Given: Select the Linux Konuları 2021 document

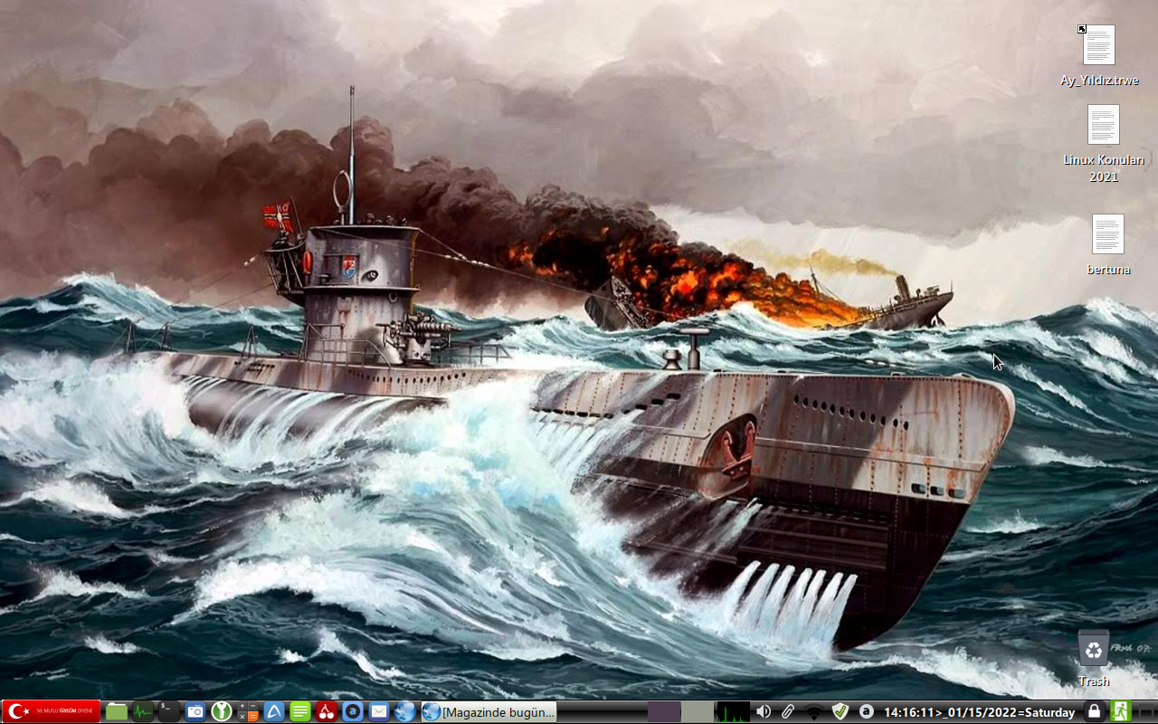Looking at the screenshot, I should tap(1104, 143).
